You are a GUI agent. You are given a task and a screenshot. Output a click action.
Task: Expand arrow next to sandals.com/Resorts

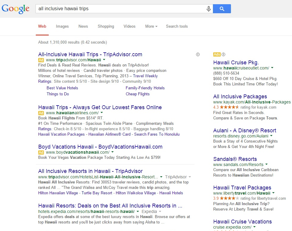pos(266,164)
